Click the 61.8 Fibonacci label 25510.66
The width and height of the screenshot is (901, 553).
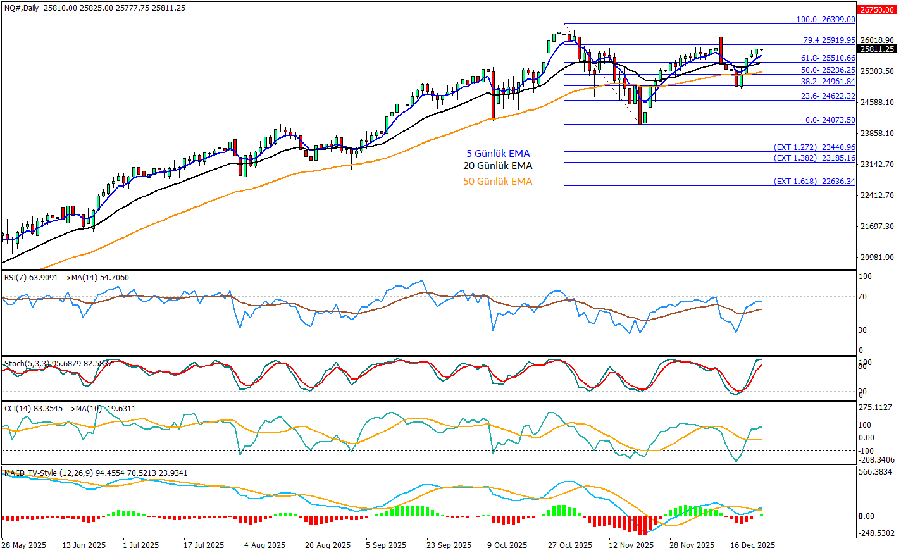828,58
